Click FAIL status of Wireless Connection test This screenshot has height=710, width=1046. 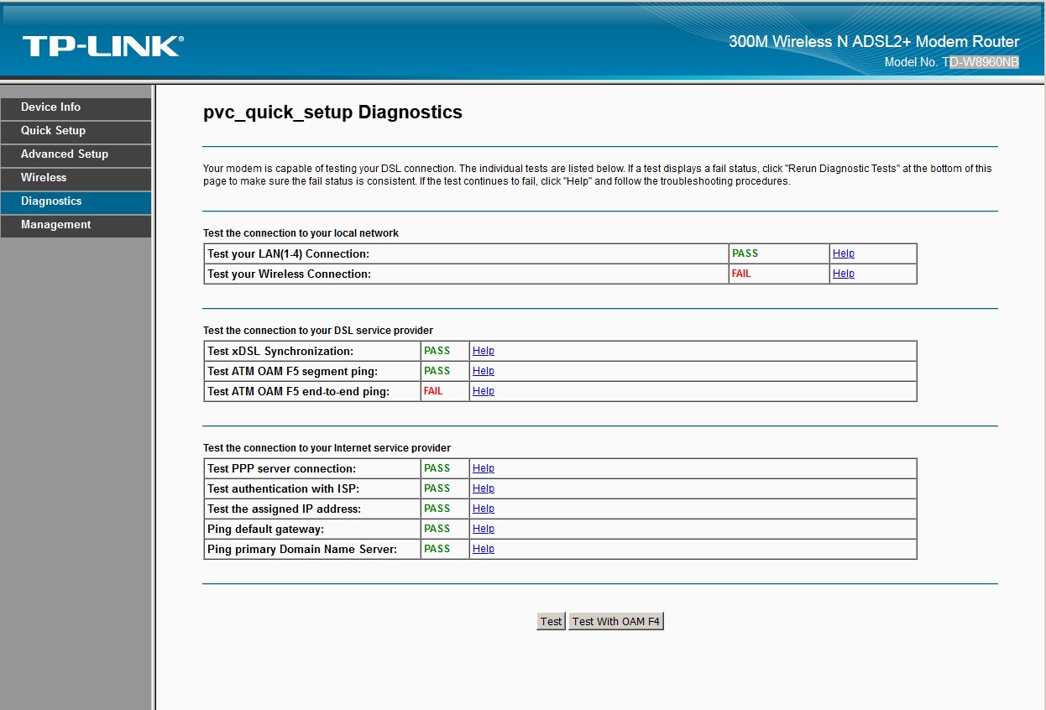coord(741,274)
